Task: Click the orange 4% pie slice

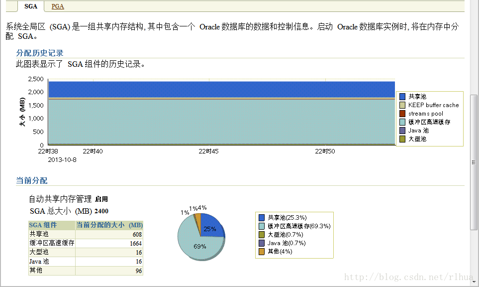Action: (x=198, y=219)
